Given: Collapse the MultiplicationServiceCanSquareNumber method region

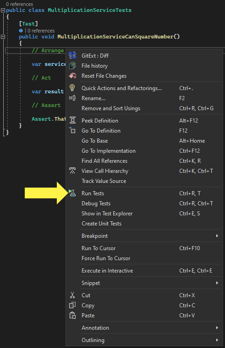Looking at the screenshot, I should click(x=3, y=37).
